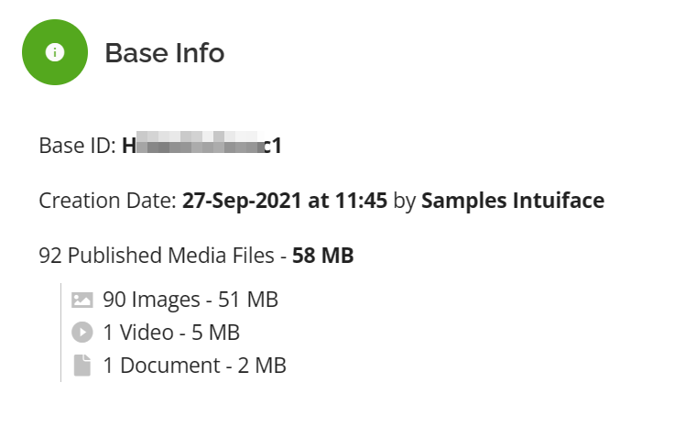
Task: Select the Base Info heading
Action: coord(165,53)
